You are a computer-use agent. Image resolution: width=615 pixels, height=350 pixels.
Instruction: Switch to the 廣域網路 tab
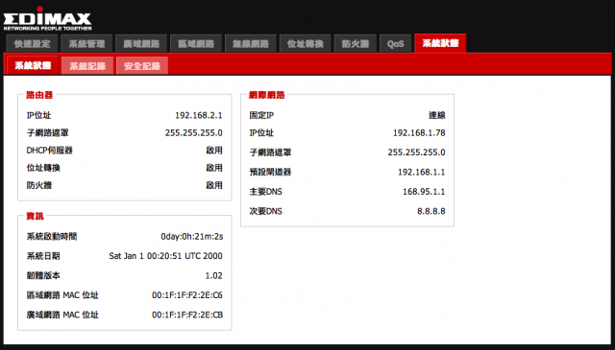coord(141,43)
